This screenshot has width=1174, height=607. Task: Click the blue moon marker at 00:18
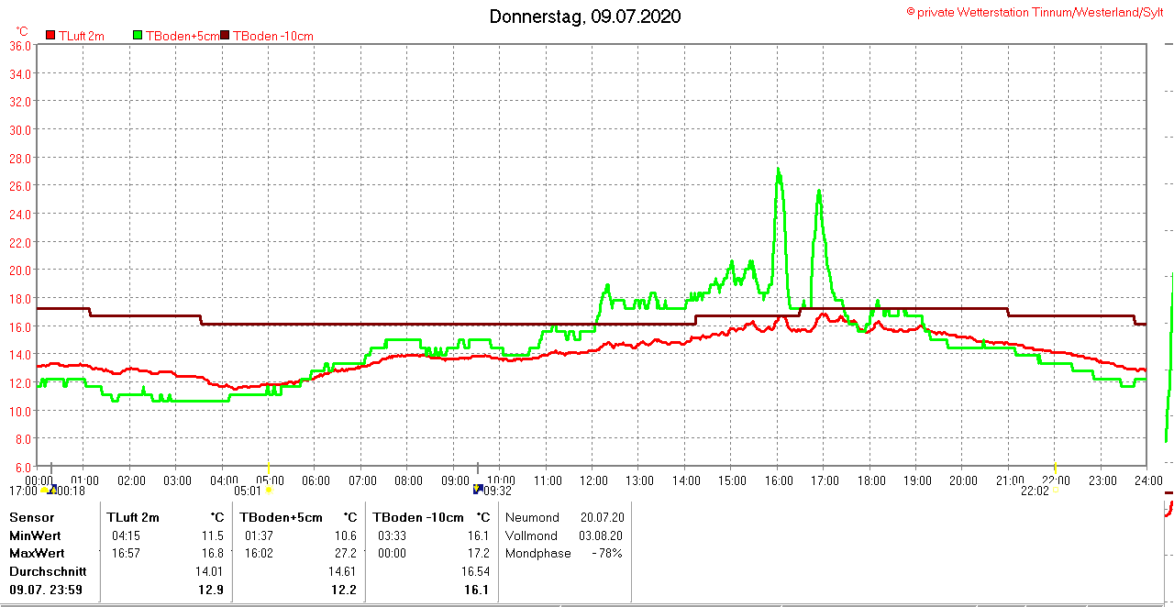[x=53, y=490]
